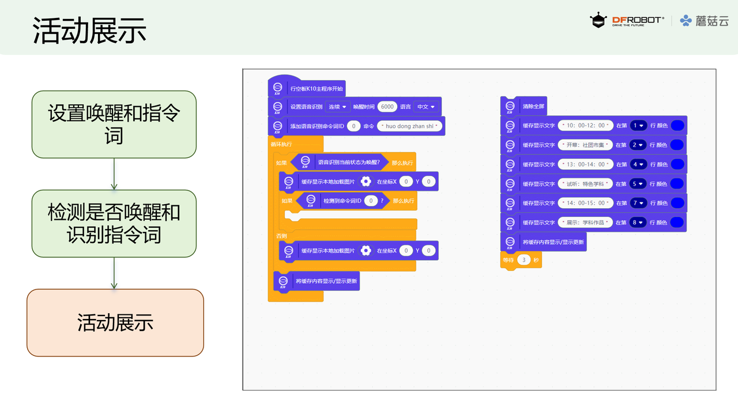Click the orange 活动展示 flowchart box

pyautogui.click(x=115, y=322)
